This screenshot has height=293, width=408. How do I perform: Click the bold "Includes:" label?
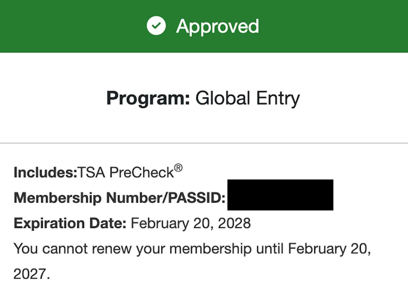46,173
